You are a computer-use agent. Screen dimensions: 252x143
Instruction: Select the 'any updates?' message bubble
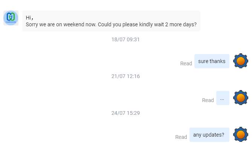click(x=209, y=135)
